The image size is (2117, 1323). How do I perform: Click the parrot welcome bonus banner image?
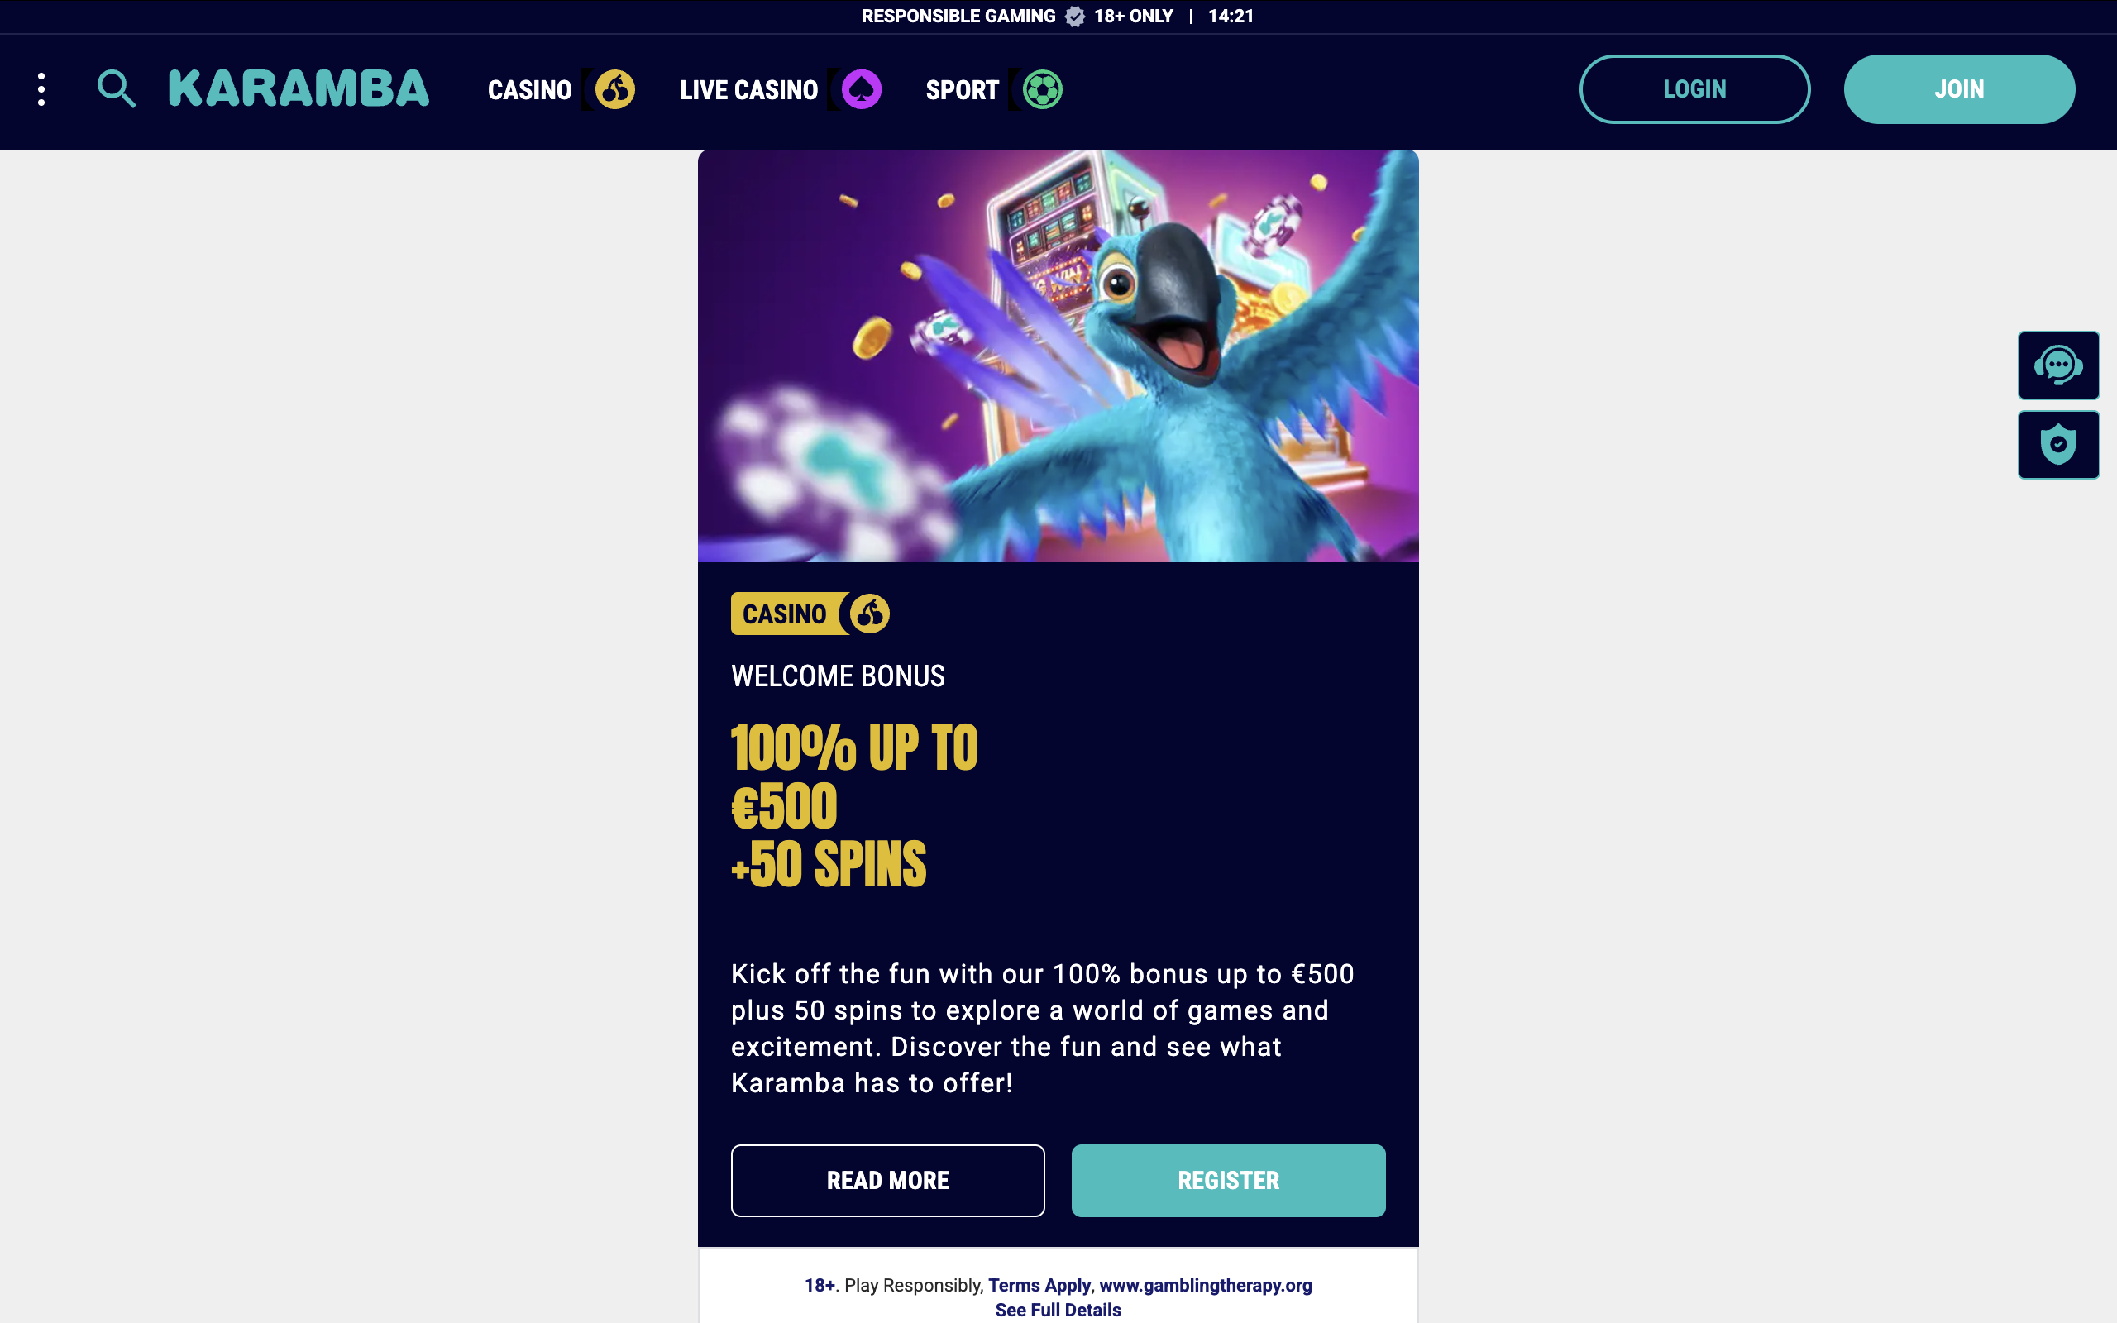1058,356
